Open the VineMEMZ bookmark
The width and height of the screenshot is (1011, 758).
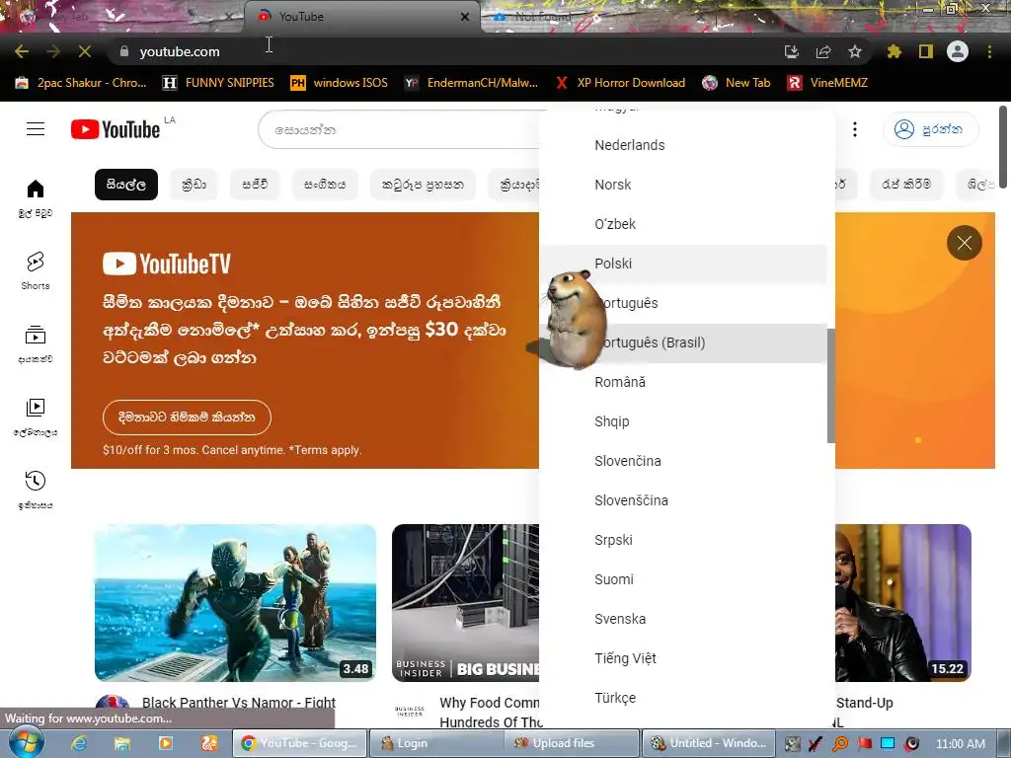(828, 83)
